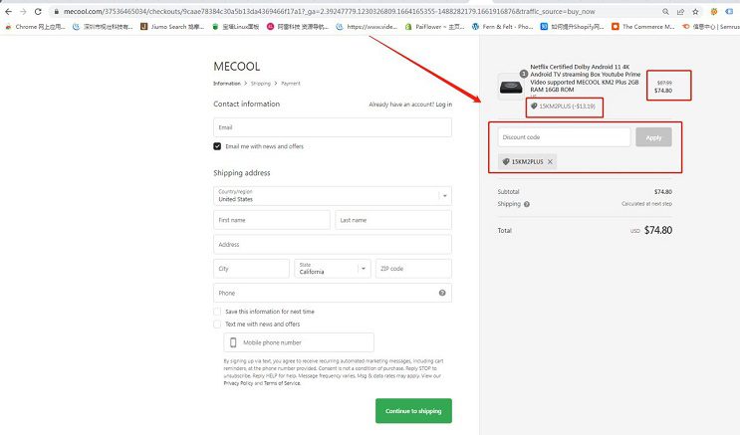Focus the Address field
Image resolution: width=740 pixels, height=435 pixels.
coord(333,245)
